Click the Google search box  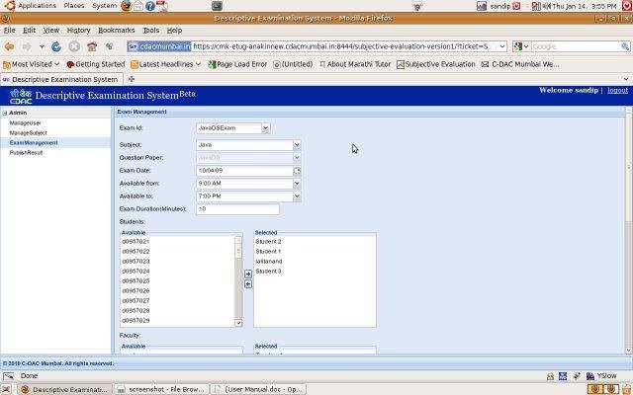coord(576,46)
